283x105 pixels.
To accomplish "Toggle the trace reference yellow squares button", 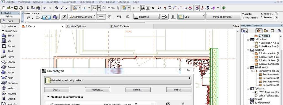I will 124,8.
